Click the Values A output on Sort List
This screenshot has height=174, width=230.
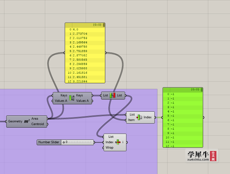coord(83,101)
